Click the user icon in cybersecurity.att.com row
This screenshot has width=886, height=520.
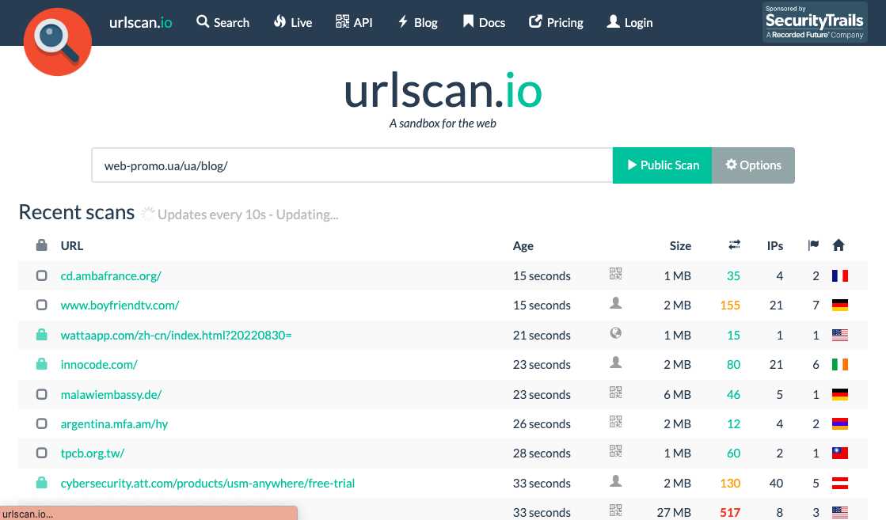[x=616, y=481]
